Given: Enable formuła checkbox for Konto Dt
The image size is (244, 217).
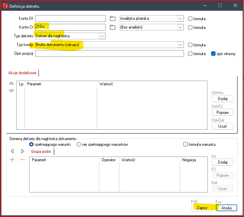Looking at the screenshot, I should coord(190,18).
